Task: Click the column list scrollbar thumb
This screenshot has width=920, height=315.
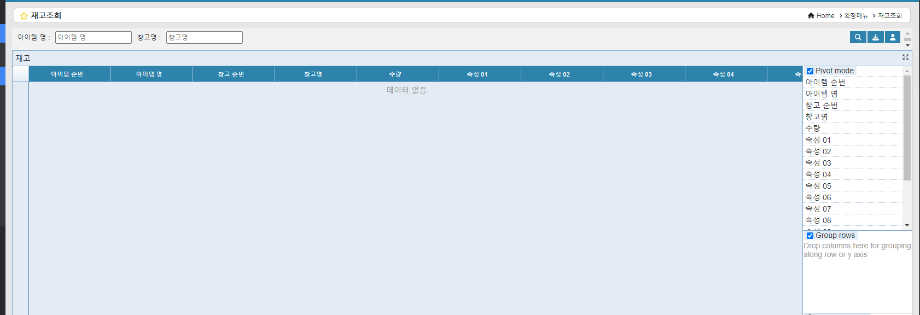Action: [x=907, y=128]
